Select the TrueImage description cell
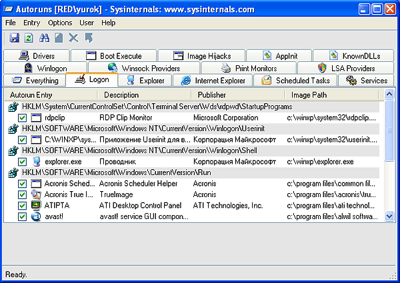 [116, 194]
